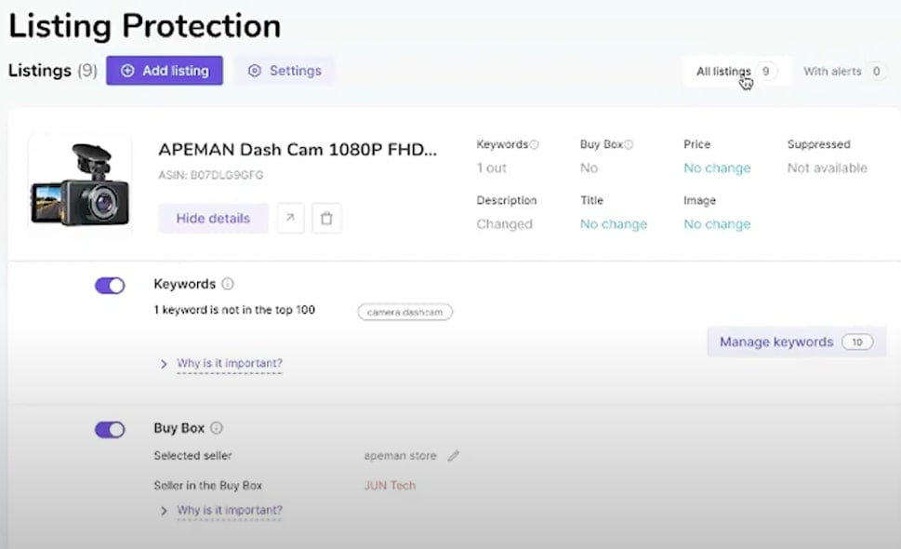This screenshot has width=901, height=549.
Task: Select the ASIN B07DLG9GFG text
Action: [211, 175]
